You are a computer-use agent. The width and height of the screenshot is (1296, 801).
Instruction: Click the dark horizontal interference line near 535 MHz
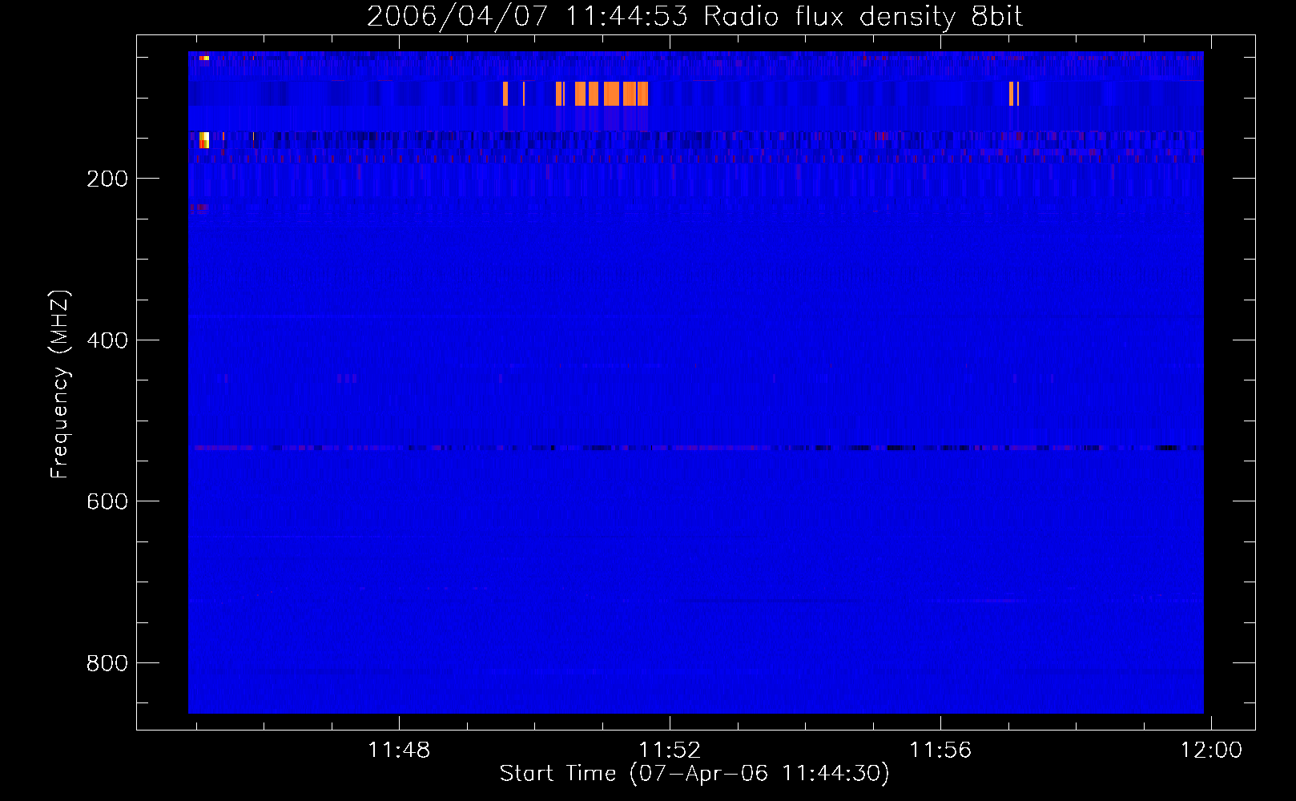(696, 448)
